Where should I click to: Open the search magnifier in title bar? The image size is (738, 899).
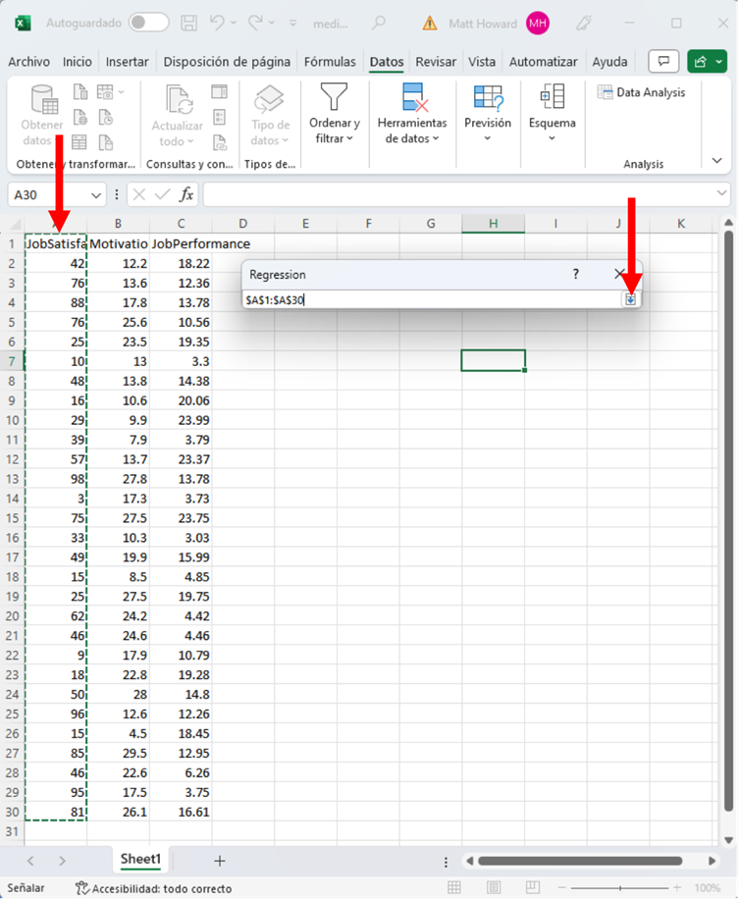(379, 23)
